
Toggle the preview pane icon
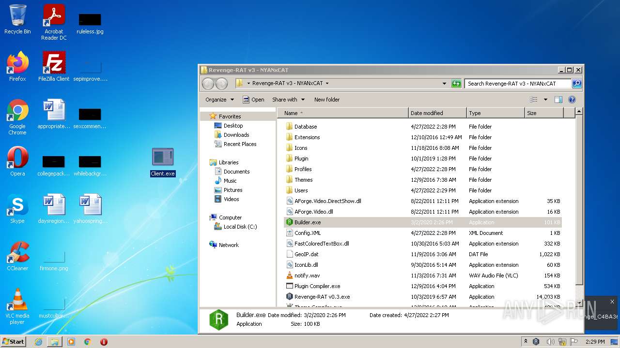click(x=558, y=100)
